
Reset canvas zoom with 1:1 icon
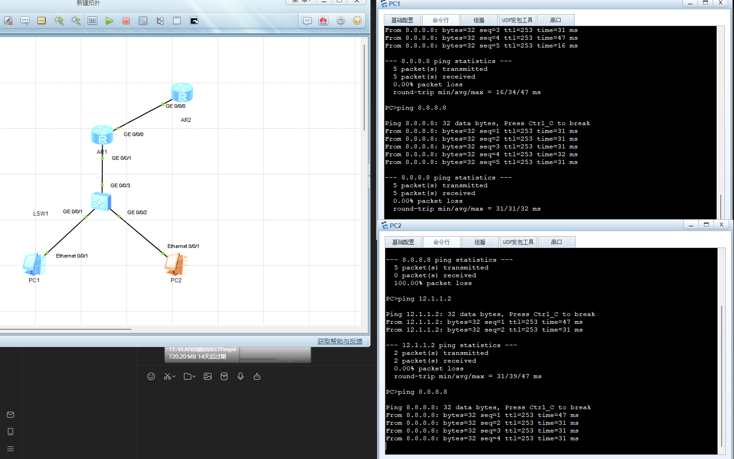tap(92, 21)
